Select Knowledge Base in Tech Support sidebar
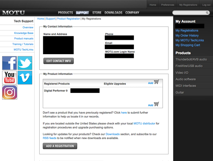This screenshot has height=161, width=213. tap(24, 33)
